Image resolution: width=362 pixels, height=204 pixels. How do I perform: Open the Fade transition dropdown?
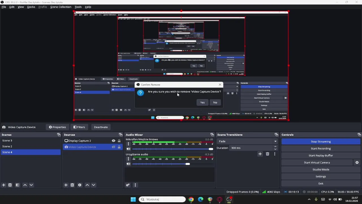[x=247, y=141]
